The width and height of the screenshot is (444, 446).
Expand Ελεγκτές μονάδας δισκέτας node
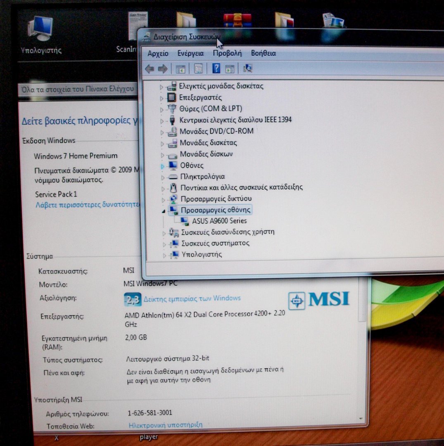click(161, 87)
